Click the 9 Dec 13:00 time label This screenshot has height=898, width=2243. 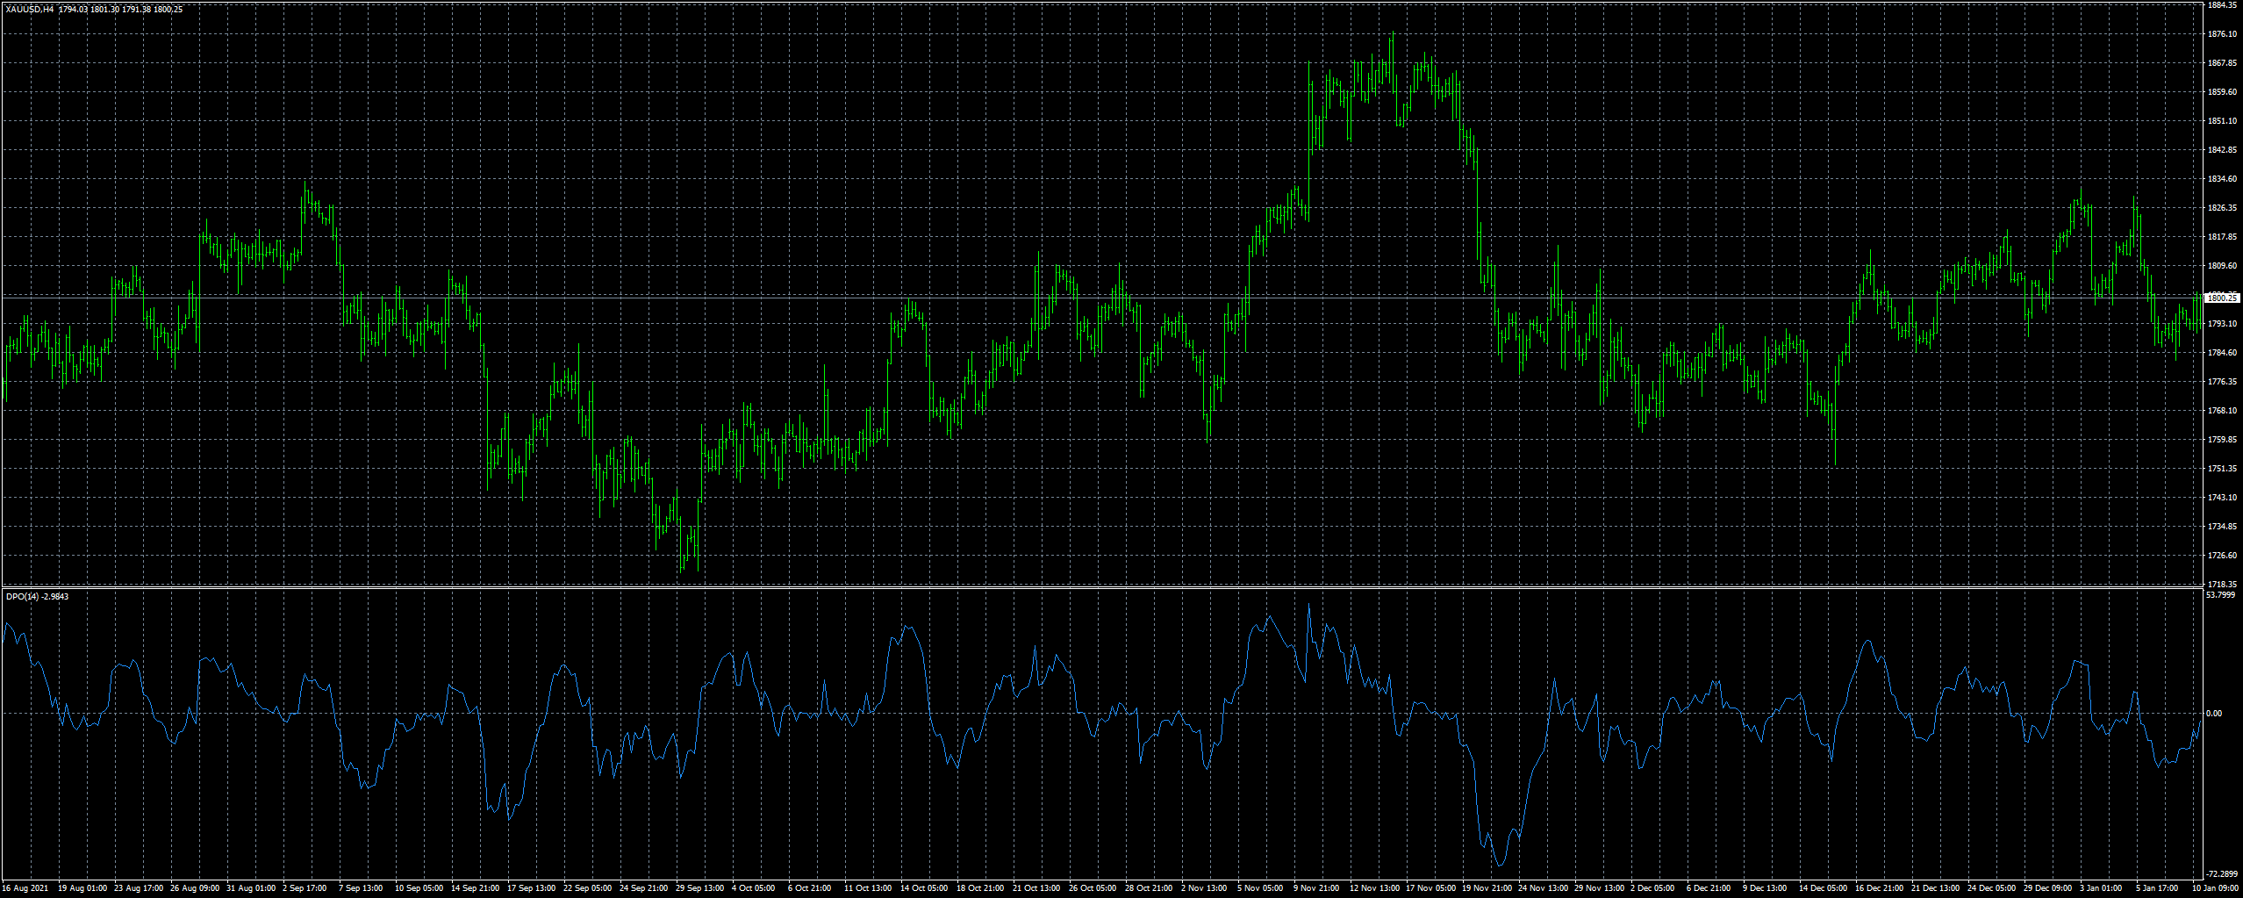click(x=1765, y=888)
